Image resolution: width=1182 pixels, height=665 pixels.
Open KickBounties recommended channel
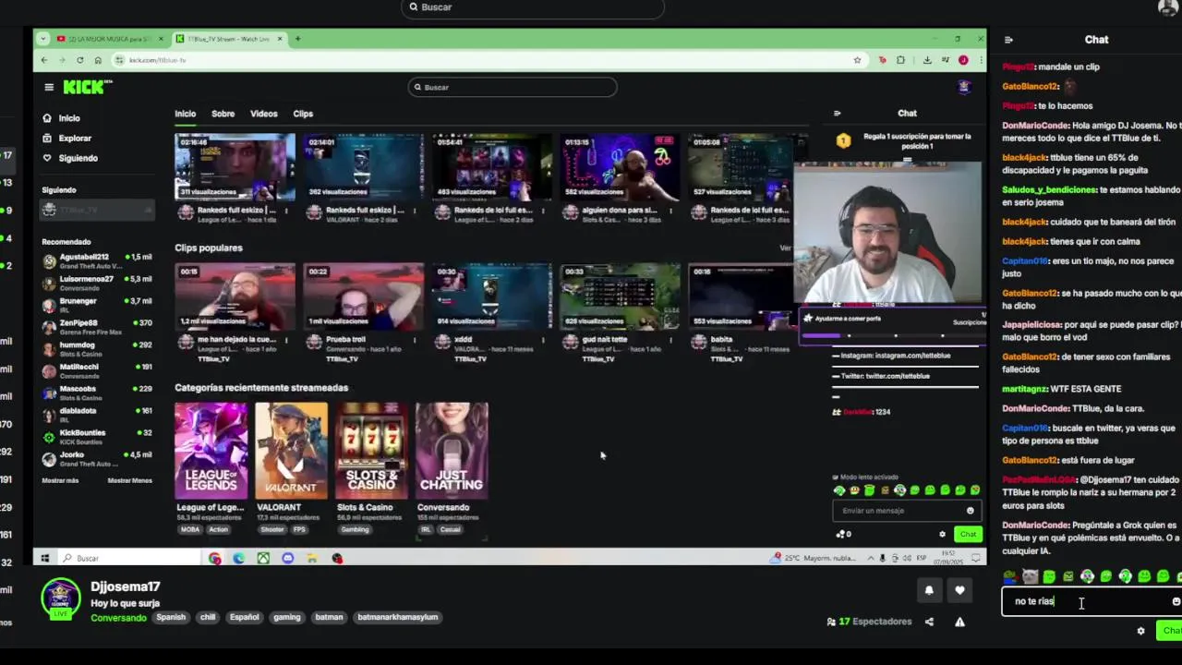click(97, 437)
